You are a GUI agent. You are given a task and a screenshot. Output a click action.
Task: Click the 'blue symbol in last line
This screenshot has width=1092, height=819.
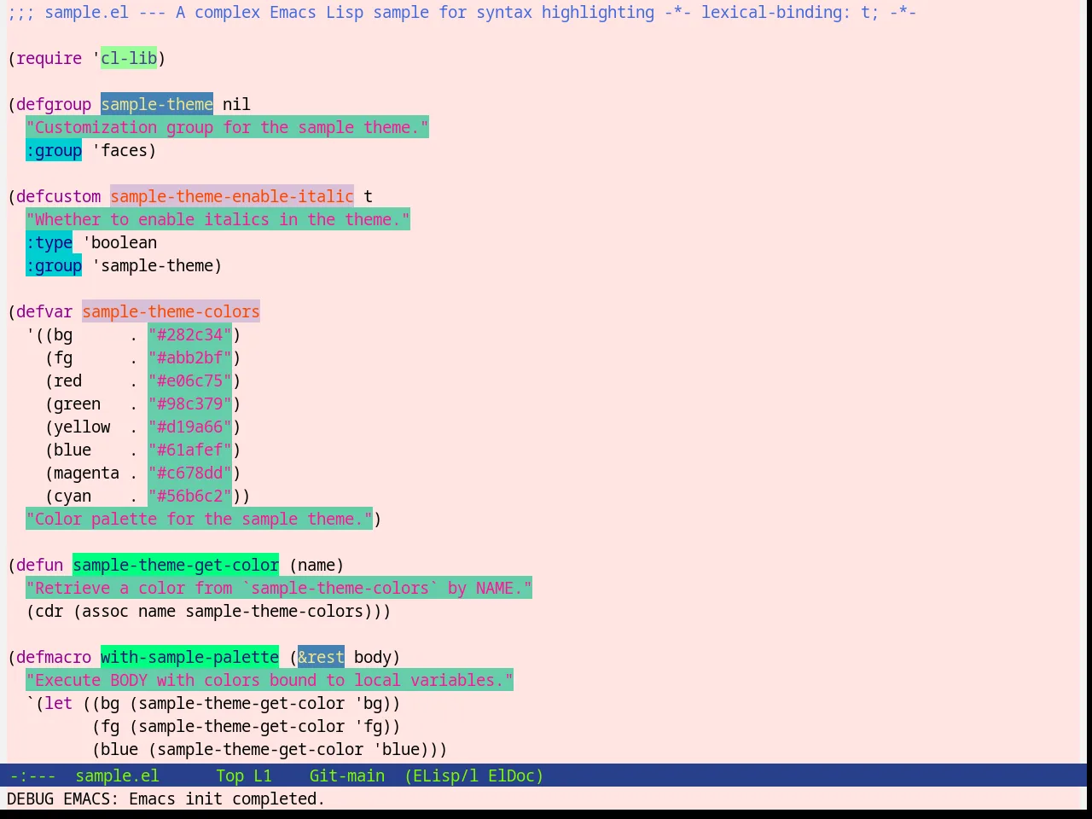coord(397,749)
